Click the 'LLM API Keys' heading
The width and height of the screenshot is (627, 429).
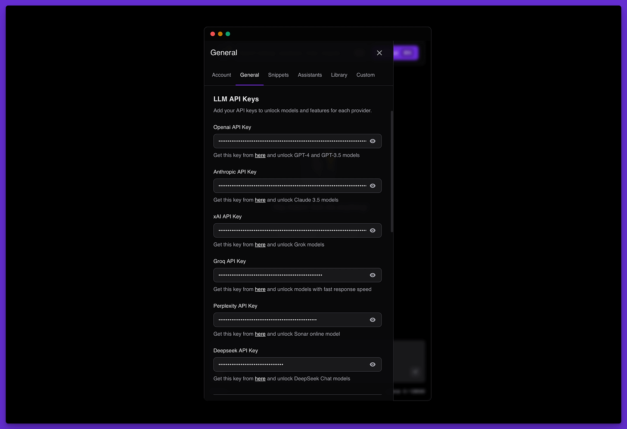click(236, 99)
